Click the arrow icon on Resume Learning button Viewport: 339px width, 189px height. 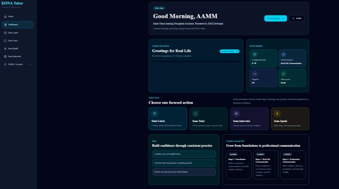tap(237, 51)
